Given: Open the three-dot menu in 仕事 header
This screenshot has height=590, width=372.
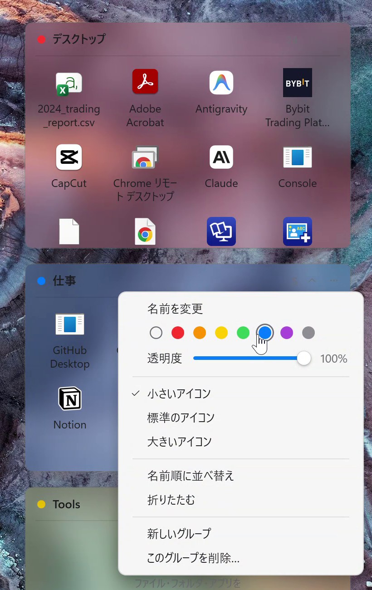Looking at the screenshot, I should pos(334,281).
